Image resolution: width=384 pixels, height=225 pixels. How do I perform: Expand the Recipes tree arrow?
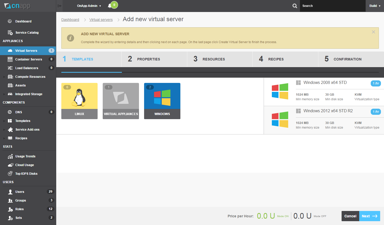coord(4,138)
